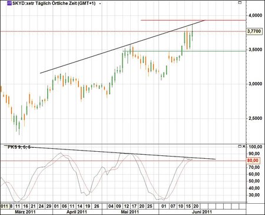265x215 pixels.
Task: Click date label 26 on the time axis
Action: 97,206
